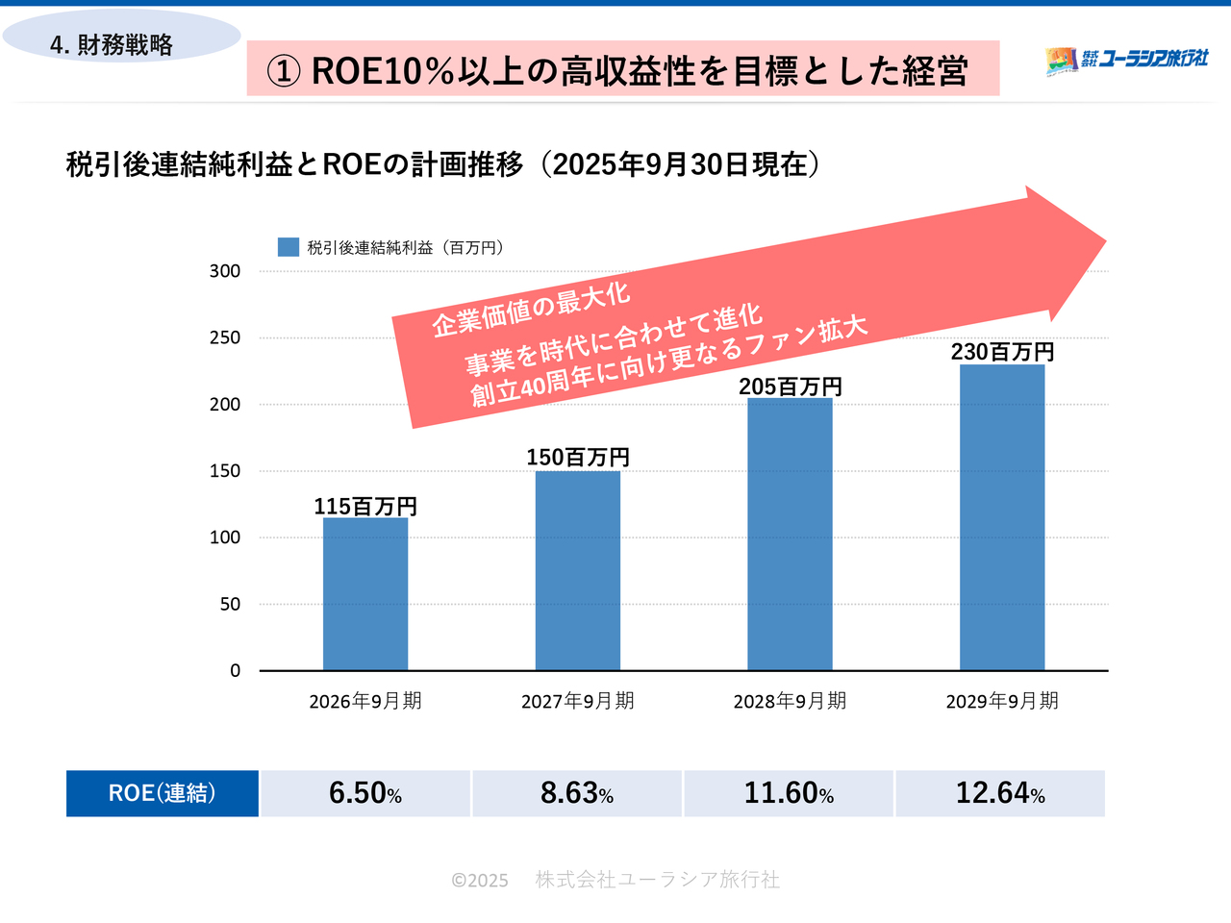Screen dimensions: 1231x923
Task: Click the 2026年9月期 blue bar
Action: point(365,594)
